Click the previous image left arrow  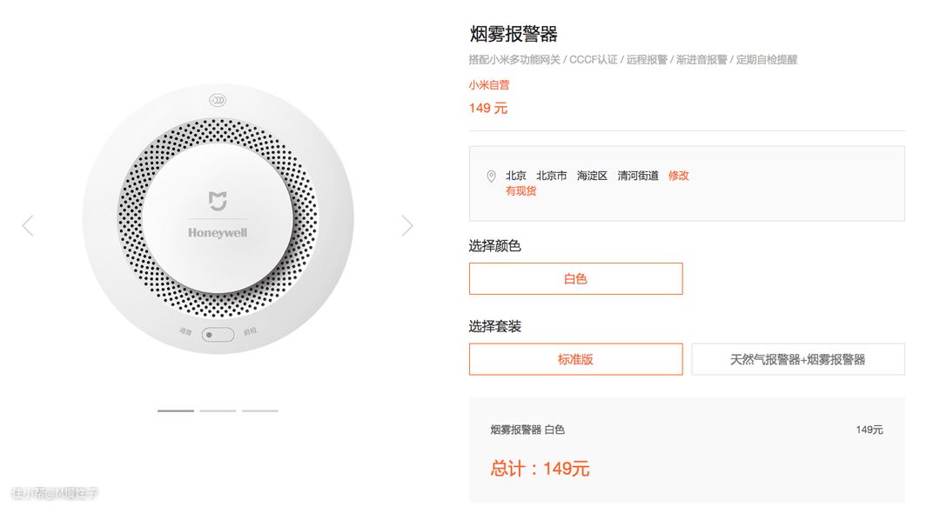click(x=28, y=226)
